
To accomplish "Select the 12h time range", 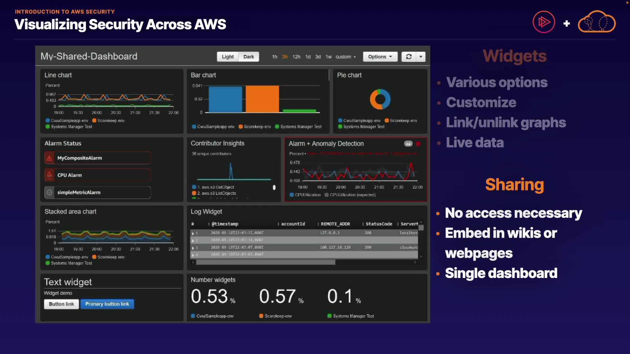I will tap(296, 57).
